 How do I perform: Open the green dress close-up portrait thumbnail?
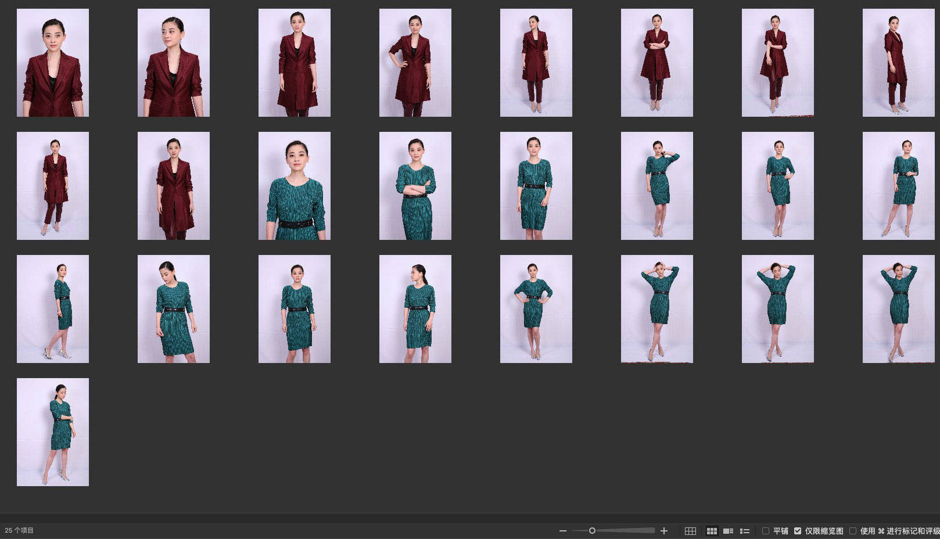(x=295, y=186)
